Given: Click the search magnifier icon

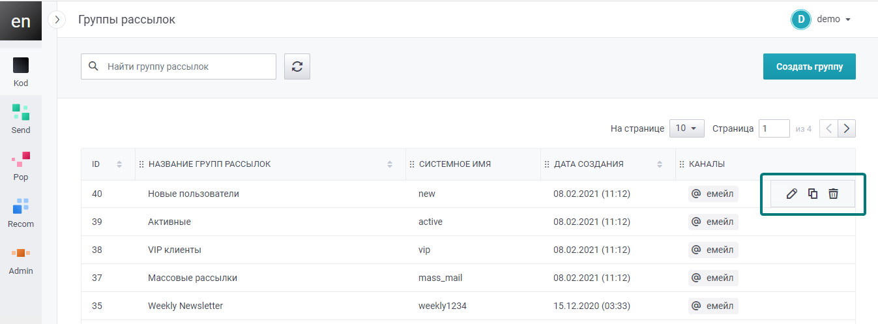Looking at the screenshot, I should (93, 66).
